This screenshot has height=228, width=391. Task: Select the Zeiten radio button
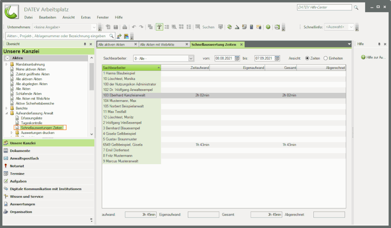pos(307,58)
